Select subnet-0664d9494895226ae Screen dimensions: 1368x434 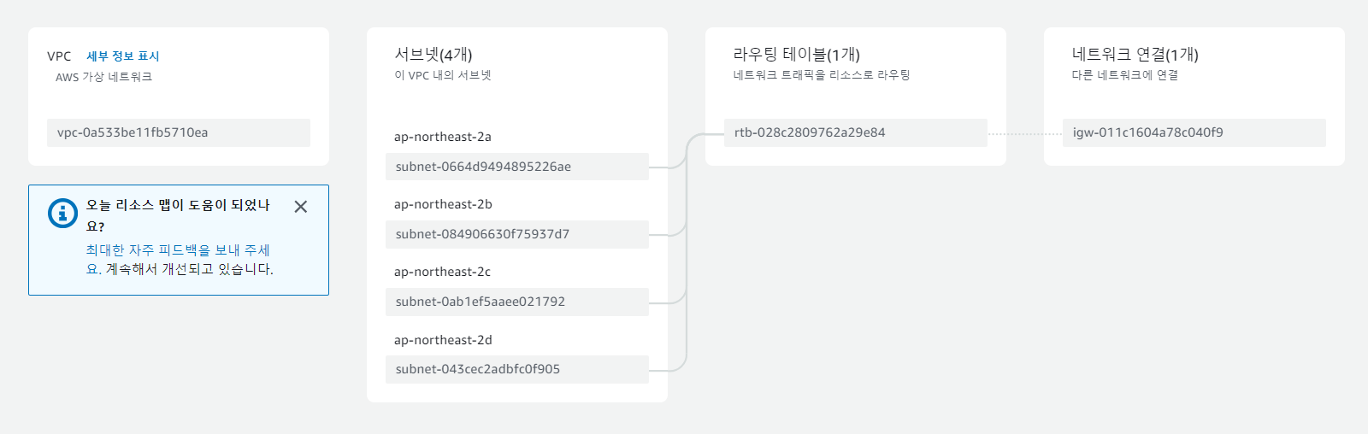point(517,167)
